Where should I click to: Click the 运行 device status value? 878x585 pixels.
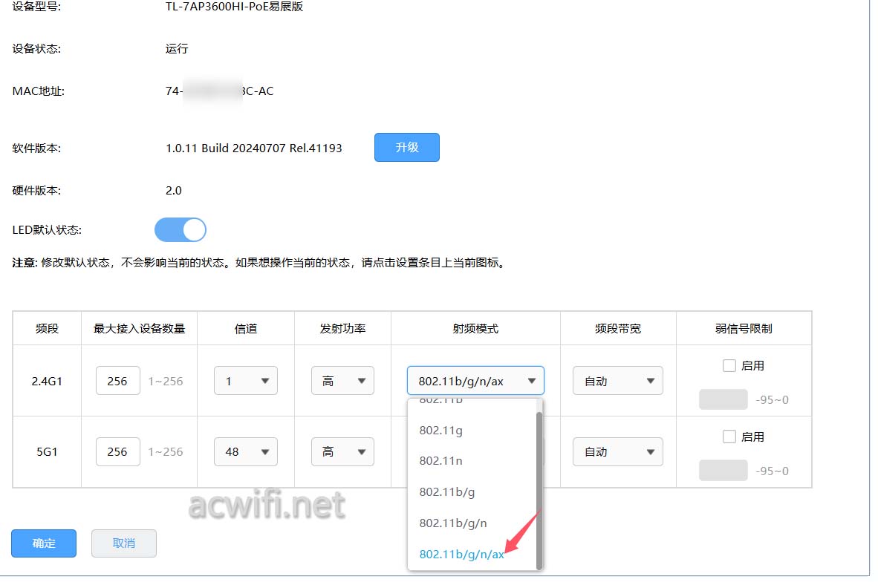point(177,49)
